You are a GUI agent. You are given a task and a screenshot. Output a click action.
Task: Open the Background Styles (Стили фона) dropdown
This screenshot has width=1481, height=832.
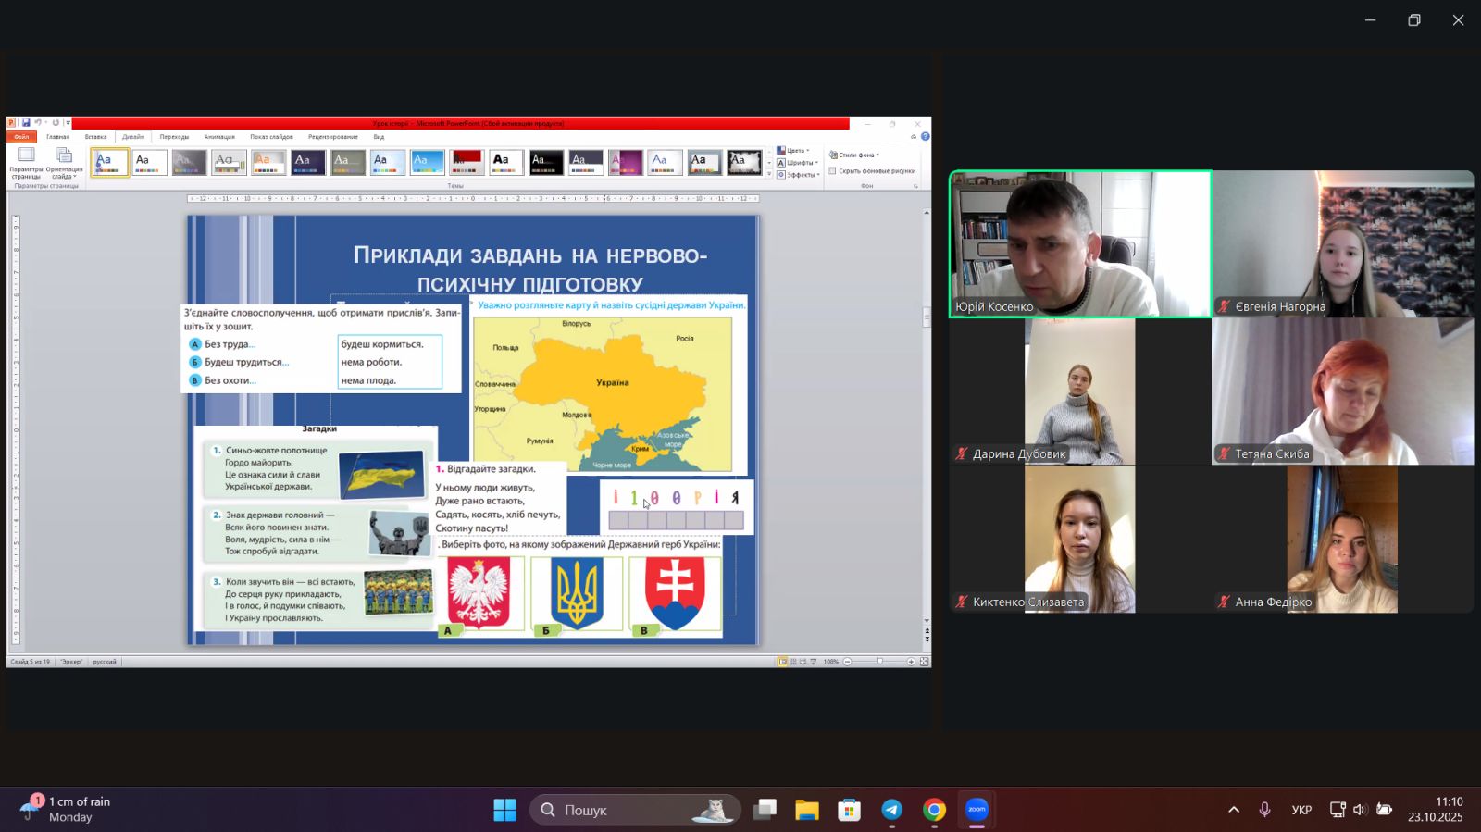(854, 155)
